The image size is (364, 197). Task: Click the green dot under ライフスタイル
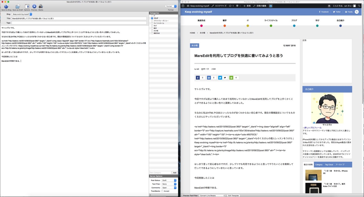click(x=271, y=26)
